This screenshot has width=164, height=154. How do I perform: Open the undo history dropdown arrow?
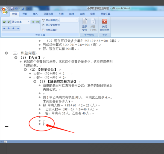coord(19,8)
